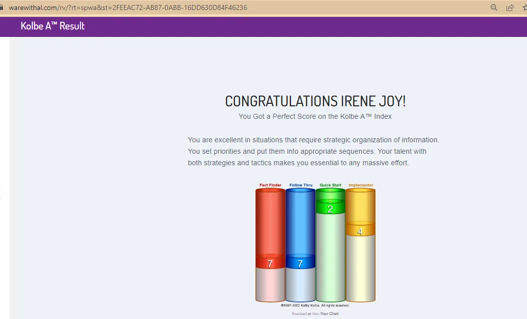
Task: Click the green Quick Start score 2
Action: pyautogui.click(x=330, y=209)
